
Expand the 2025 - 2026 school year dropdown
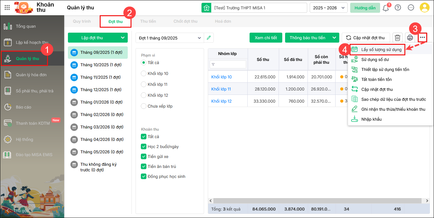pyautogui.click(x=328, y=8)
